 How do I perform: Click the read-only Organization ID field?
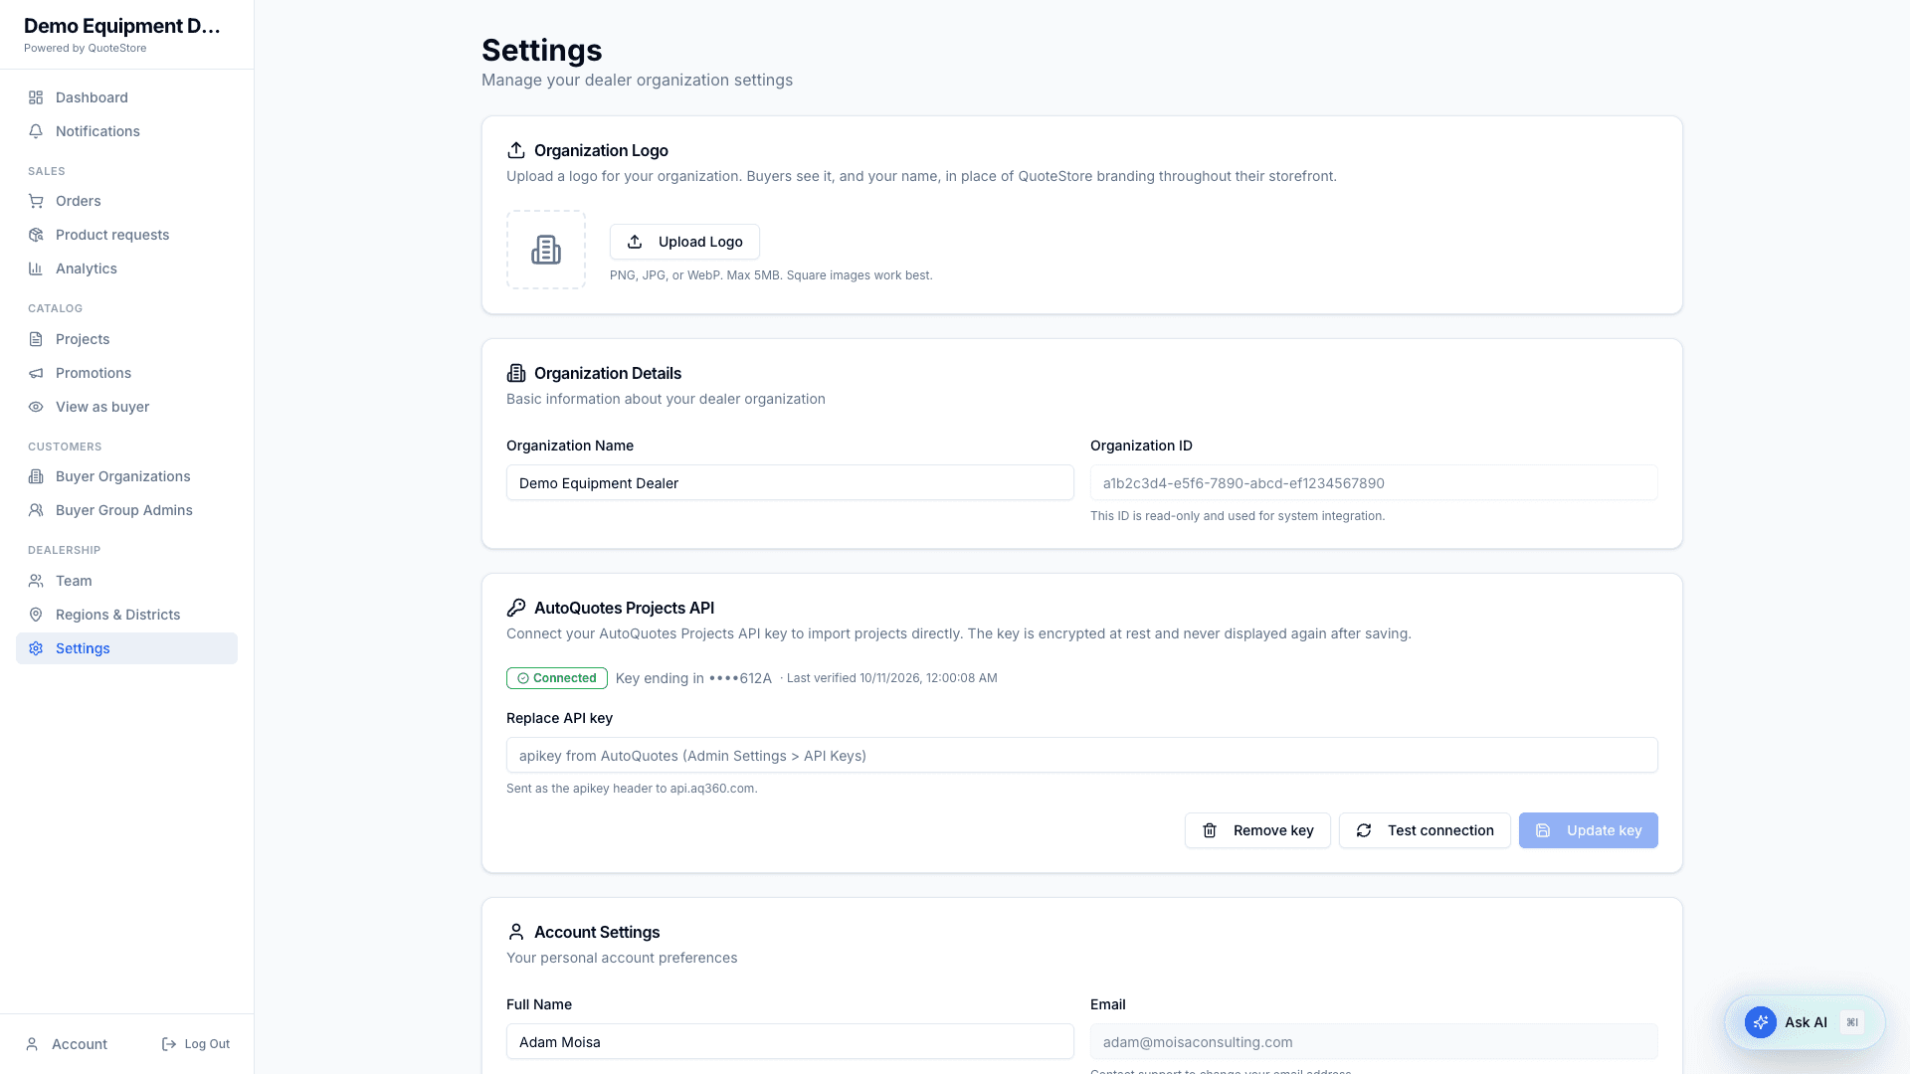coord(1374,482)
